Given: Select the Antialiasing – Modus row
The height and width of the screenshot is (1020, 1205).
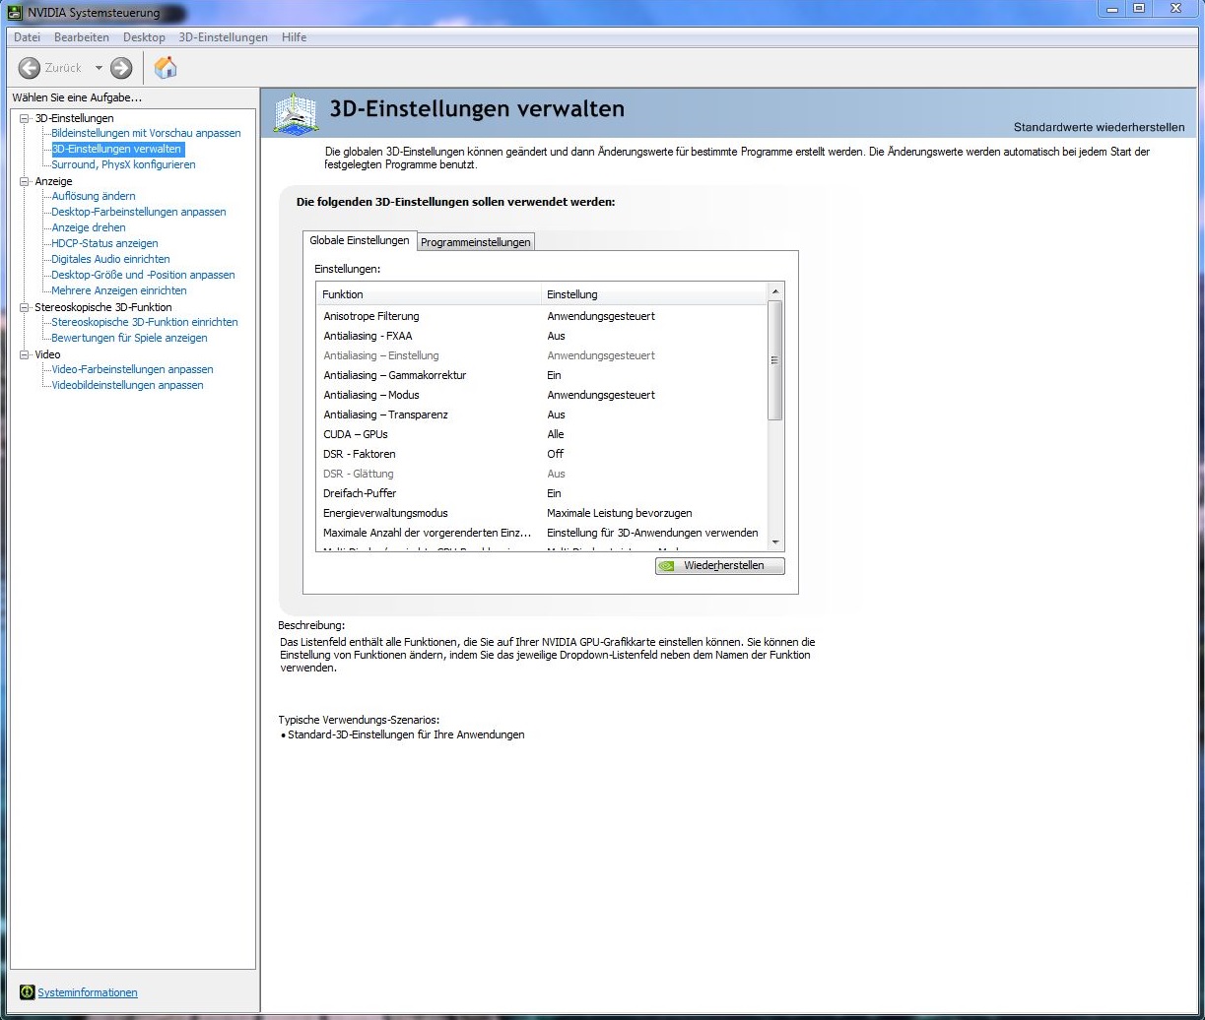Looking at the screenshot, I should (541, 395).
